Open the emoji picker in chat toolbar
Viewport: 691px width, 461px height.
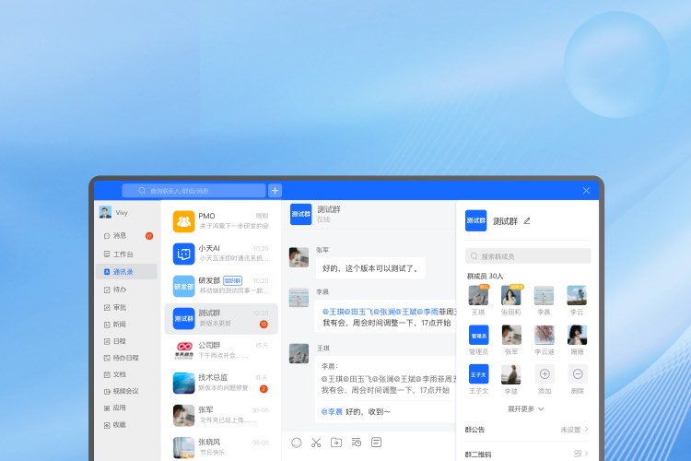(297, 443)
